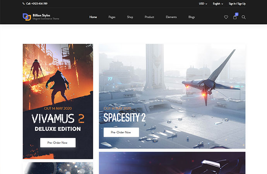
Task: Click the DELUXE EDITION subtitle
Action: (58, 129)
